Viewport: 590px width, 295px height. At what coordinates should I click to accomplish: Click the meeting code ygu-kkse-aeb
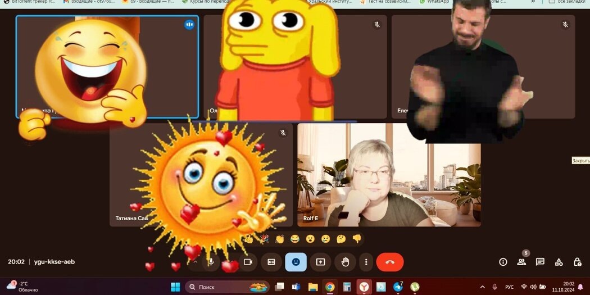[x=55, y=262]
